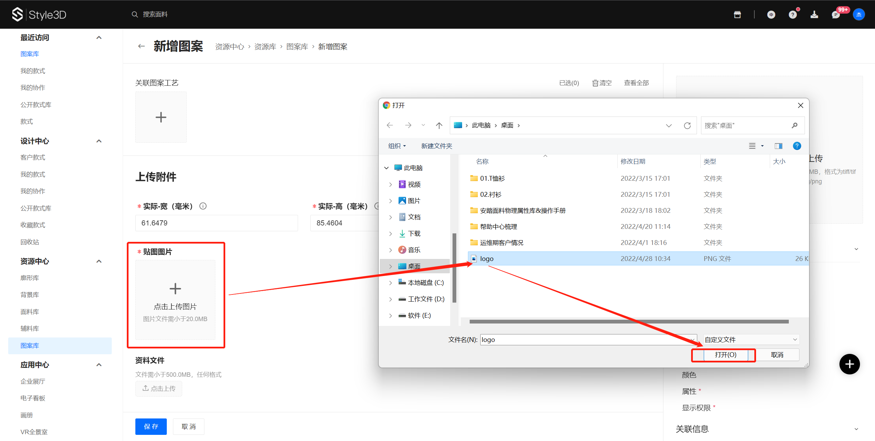Open the help question mark icon in header
This screenshot has width=875, height=441.
pyautogui.click(x=793, y=15)
